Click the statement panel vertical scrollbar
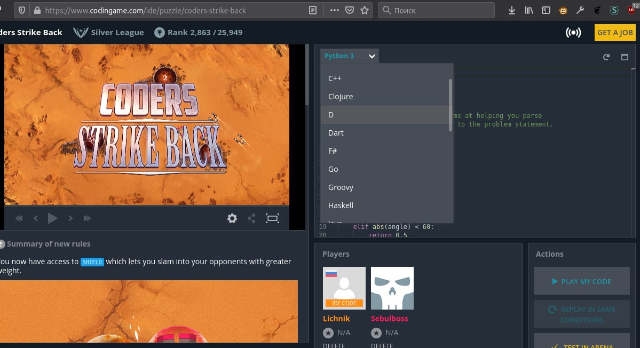The image size is (640, 348). pyautogui.click(x=307, y=75)
